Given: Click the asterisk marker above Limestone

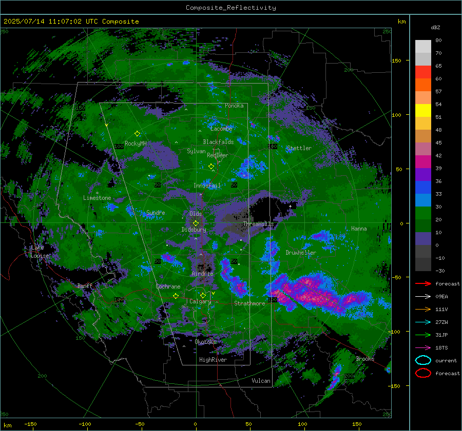Looking at the screenshot, I should point(97,193).
